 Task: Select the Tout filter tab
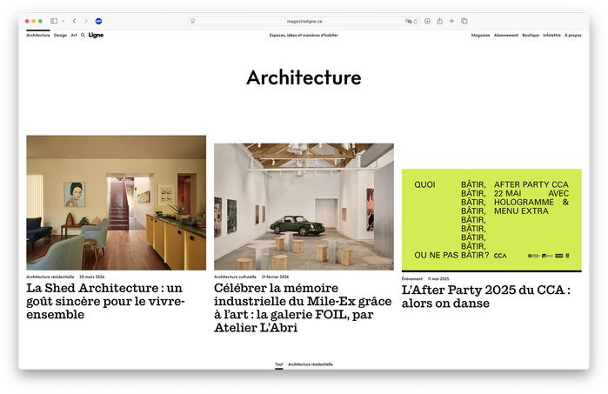pos(278,364)
